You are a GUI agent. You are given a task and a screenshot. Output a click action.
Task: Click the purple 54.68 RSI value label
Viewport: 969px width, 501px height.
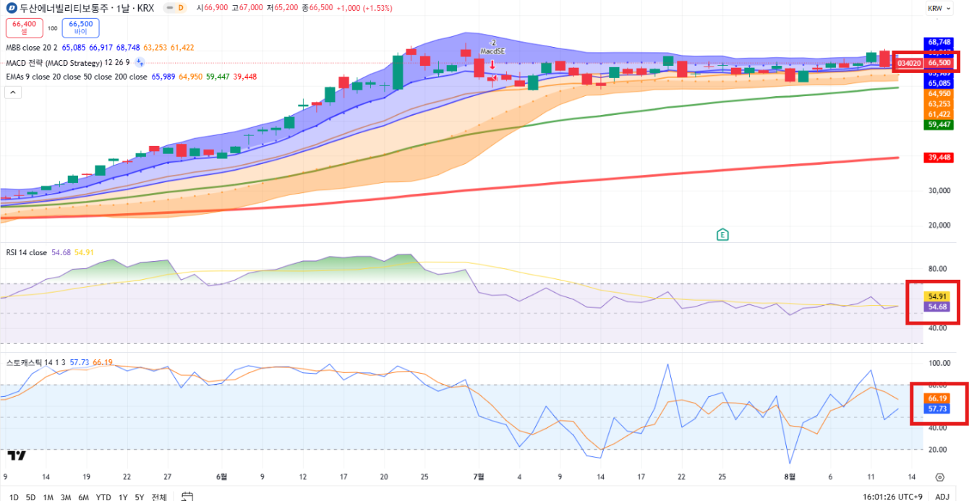click(x=937, y=307)
